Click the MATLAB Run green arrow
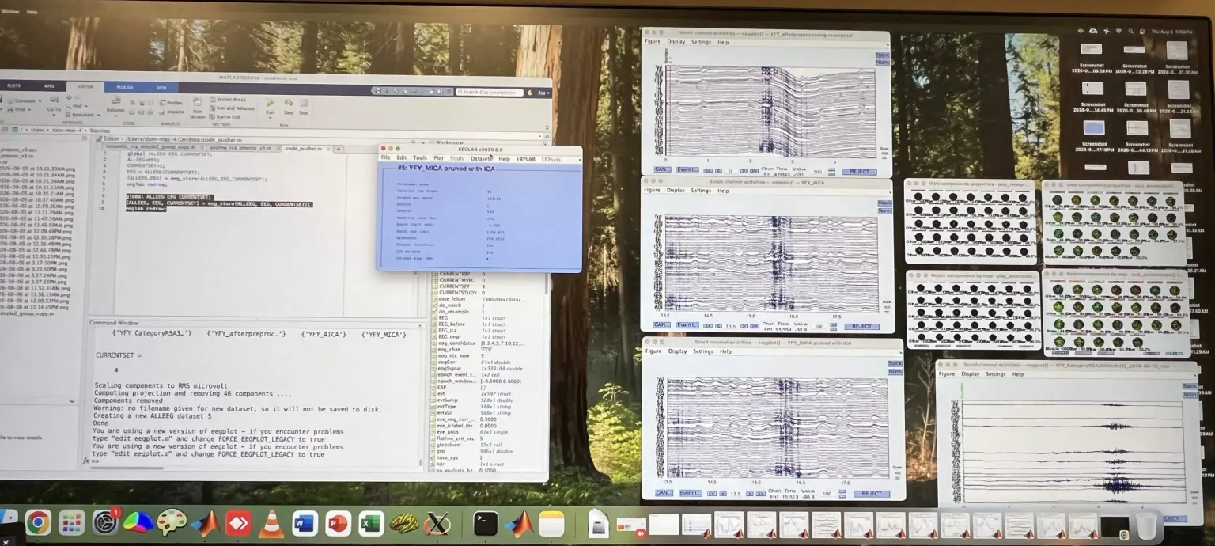This screenshot has width=1215, height=546. coord(270,102)
